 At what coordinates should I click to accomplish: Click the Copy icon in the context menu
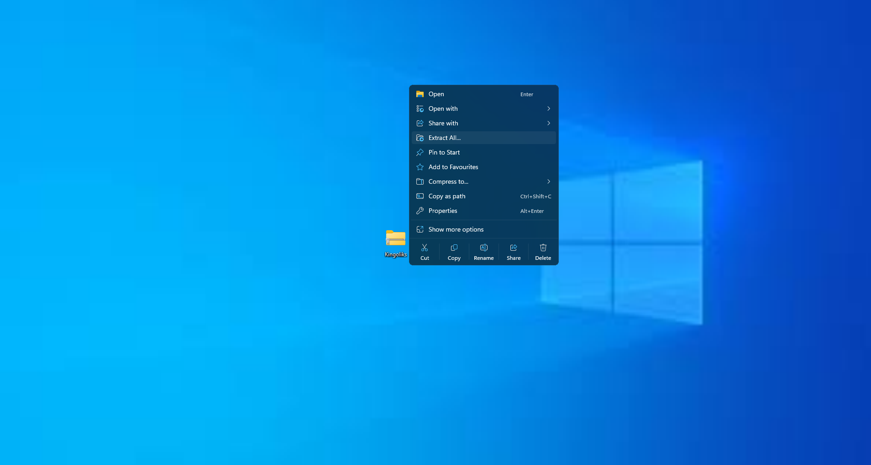tap(454, 248)
